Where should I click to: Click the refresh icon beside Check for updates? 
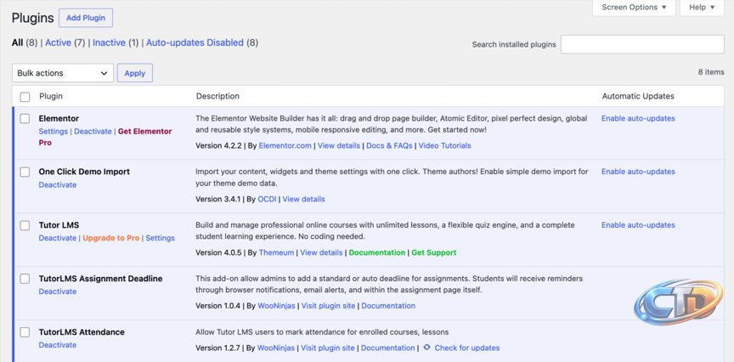[426, 348]
